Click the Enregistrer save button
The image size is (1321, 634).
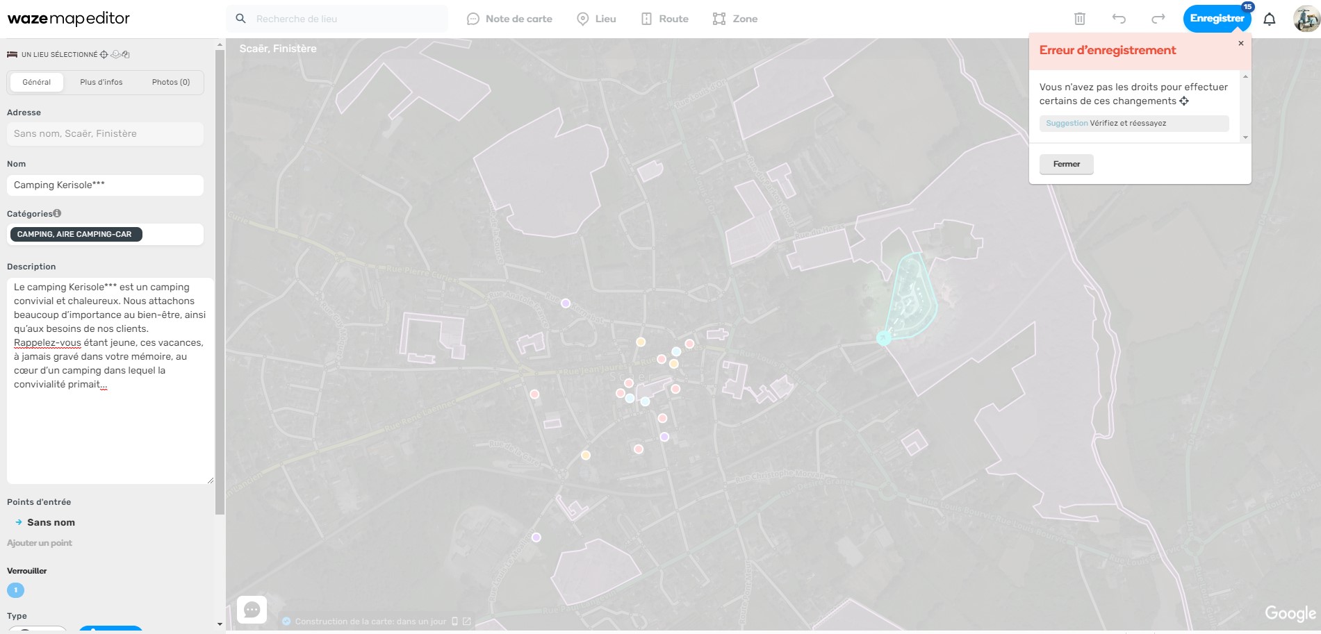click(x=1216, y=19)
